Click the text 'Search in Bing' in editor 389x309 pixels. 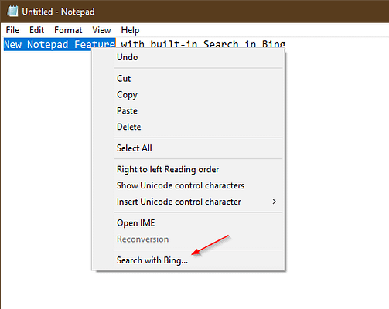(244, 44)
